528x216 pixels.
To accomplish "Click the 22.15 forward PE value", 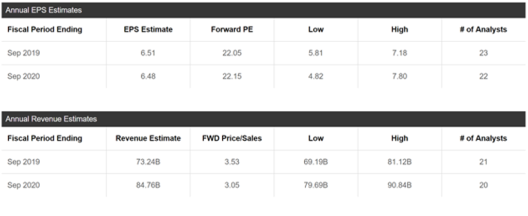I will tap(232, 76).
